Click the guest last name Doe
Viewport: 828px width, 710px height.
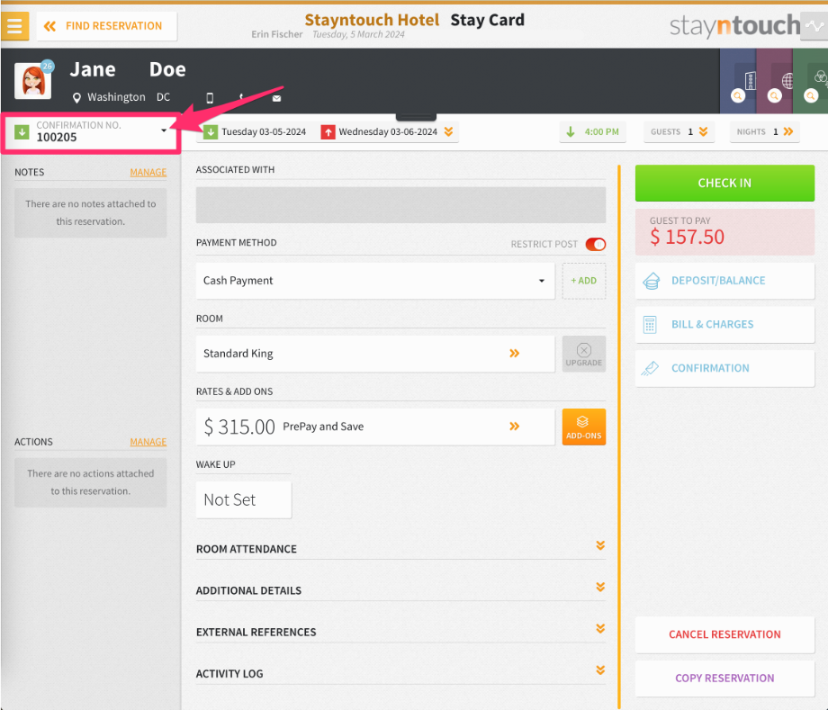(x=167, y=69)
